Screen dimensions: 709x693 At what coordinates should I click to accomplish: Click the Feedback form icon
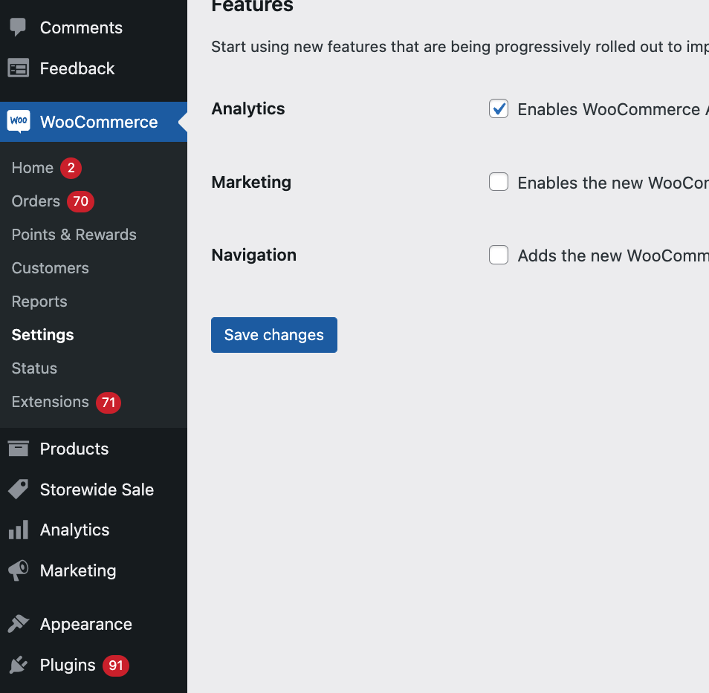(x=18, y=68)
